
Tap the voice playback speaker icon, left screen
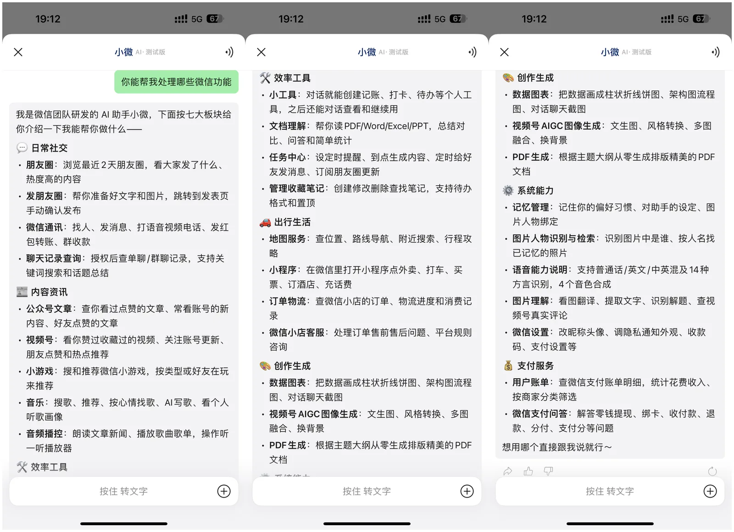point(229,52)
